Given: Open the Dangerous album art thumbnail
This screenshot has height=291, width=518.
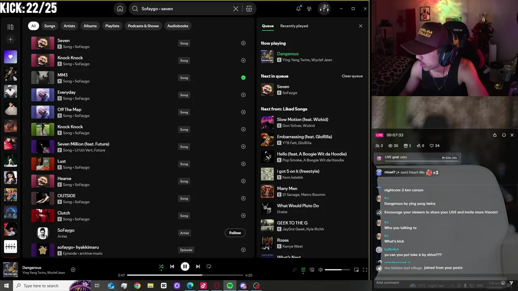Looking at the screenshot, I should point(11,270).
